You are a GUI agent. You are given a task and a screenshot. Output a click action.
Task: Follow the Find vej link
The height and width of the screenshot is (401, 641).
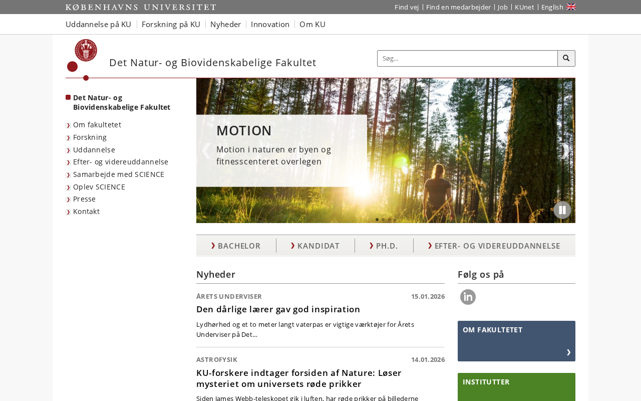[x=407, y=7]
